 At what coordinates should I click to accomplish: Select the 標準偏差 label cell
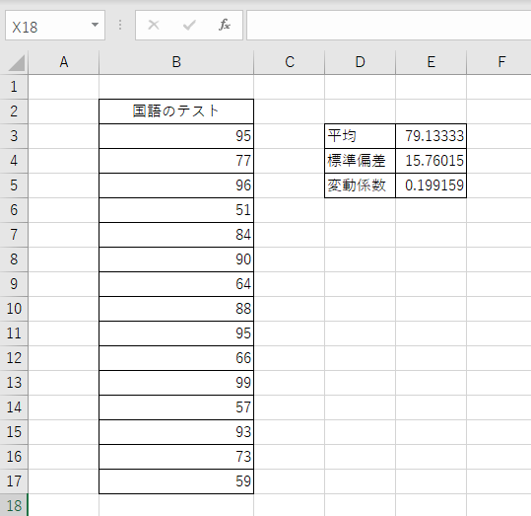[360, 161]
